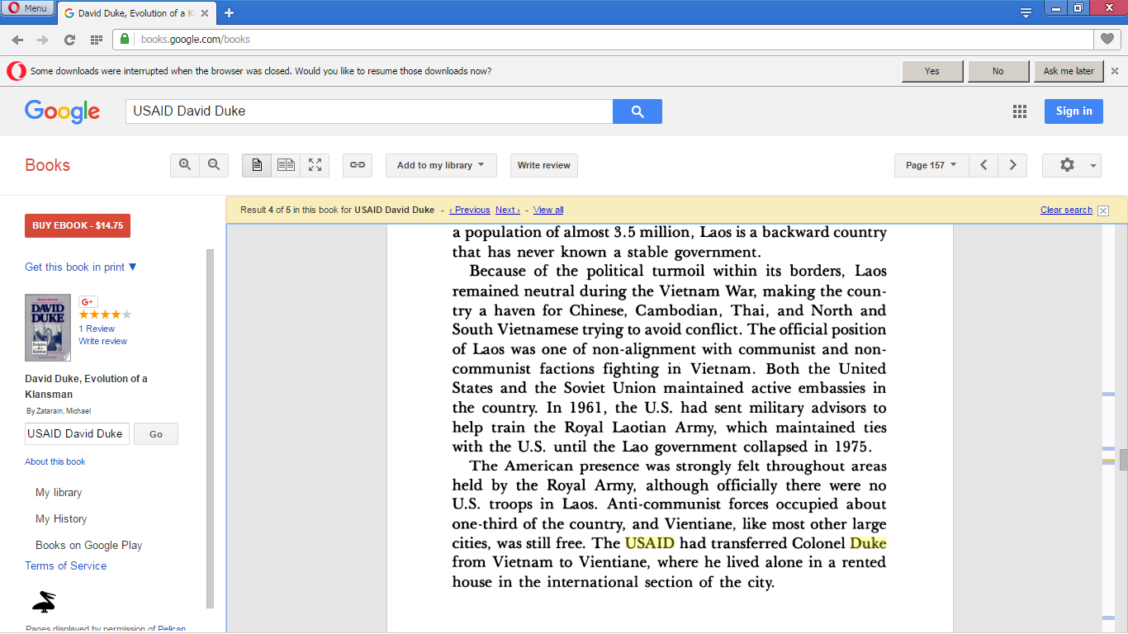
Task: Go to Next search result
Action: coord(508,210)
